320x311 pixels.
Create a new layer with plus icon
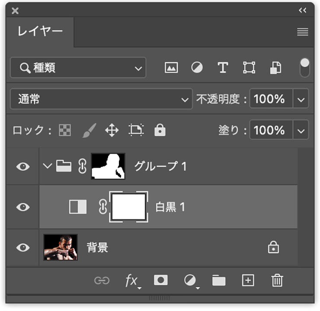coord(248,280)
